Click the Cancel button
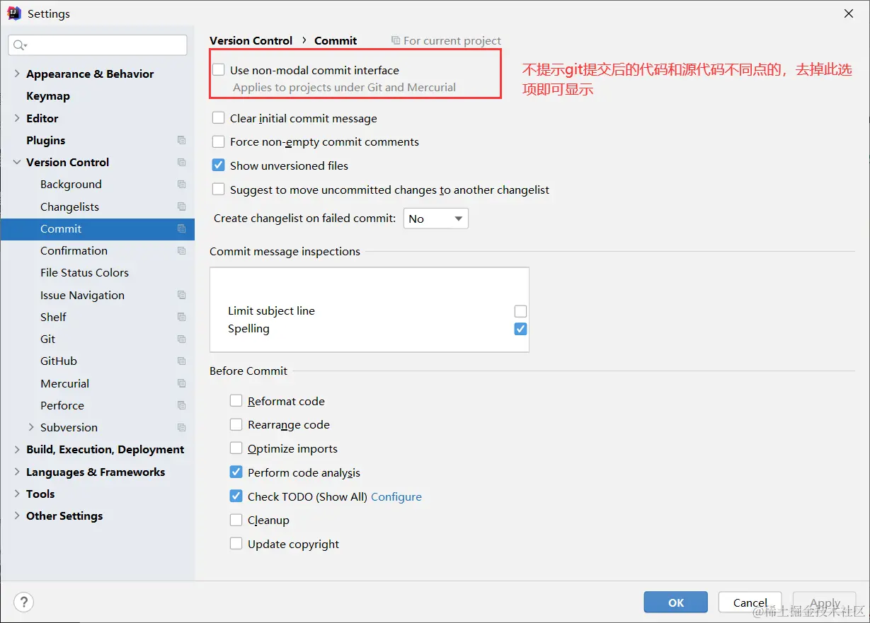The image size is (870, 623). 750,602
